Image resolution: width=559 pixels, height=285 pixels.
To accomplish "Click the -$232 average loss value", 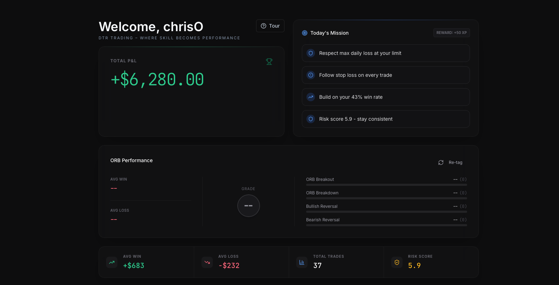I will (229, 266).
